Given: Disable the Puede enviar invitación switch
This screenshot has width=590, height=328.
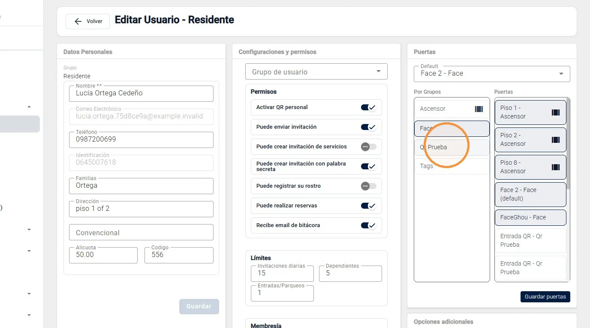Looking at the screenshot, I should point(368,127).
